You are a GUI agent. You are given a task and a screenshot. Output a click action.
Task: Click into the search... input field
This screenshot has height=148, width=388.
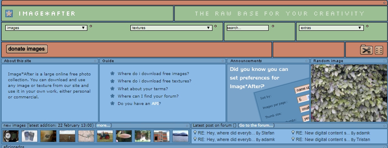(x=247, y=28)
